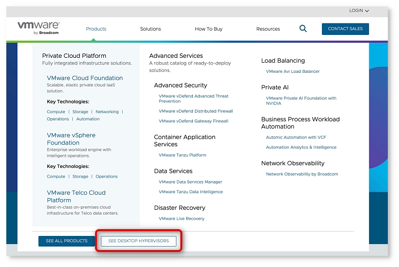399x267 pixels.
Task: Open the Resources menu
Action: click(268, 29)
